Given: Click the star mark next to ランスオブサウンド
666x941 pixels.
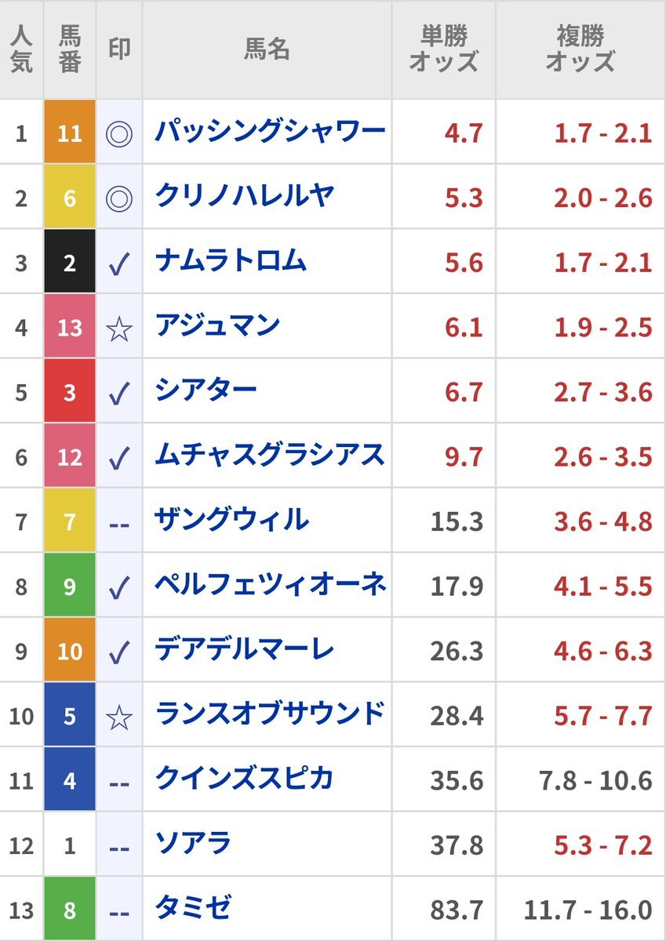Looking at the screenshot, I should pos(119,717).
